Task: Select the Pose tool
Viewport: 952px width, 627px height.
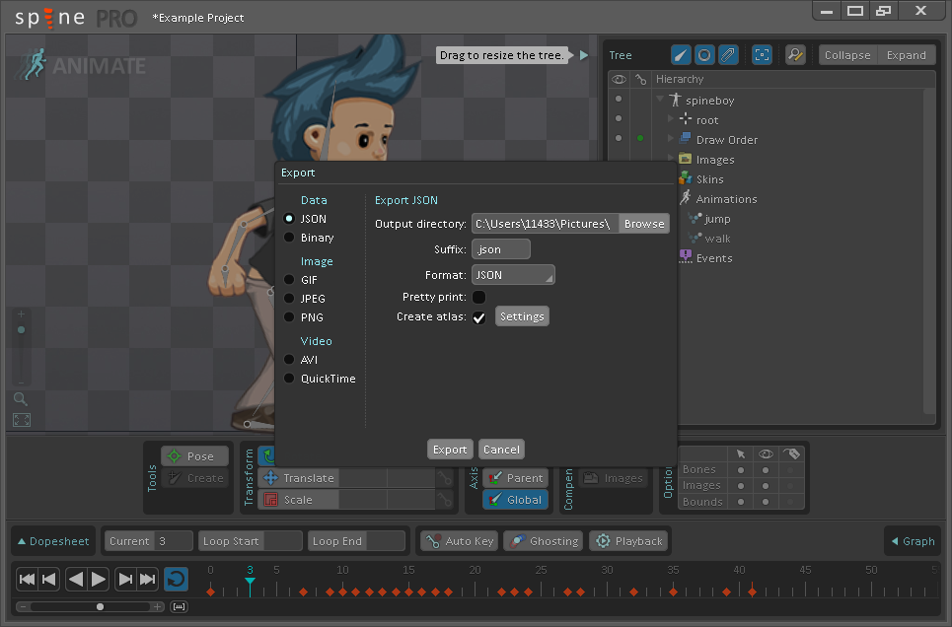Action: 195,456
